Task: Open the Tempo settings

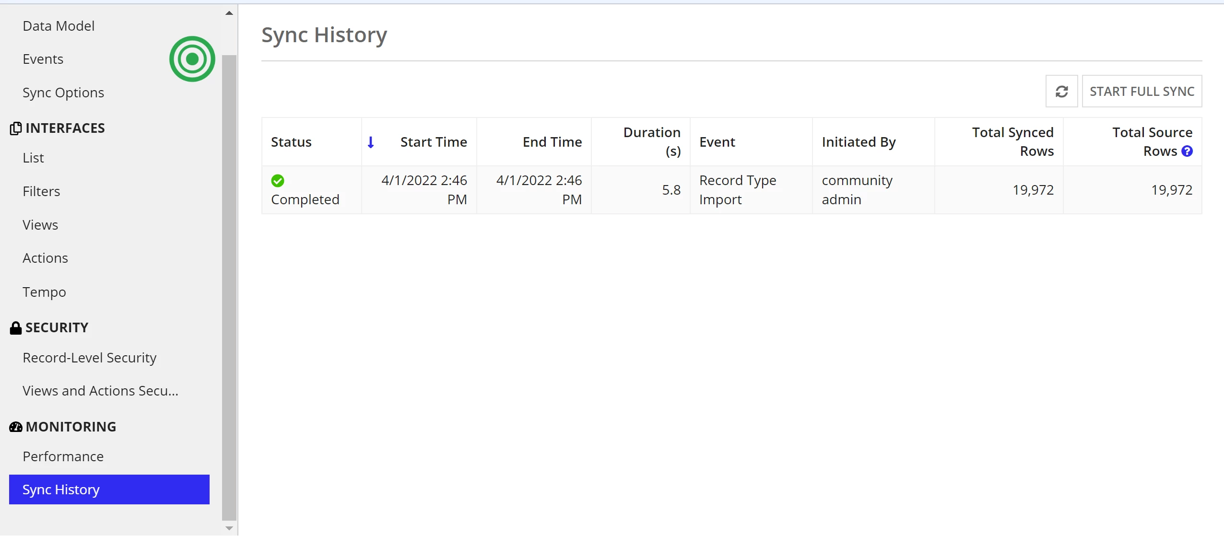Action: pos(45,292)
